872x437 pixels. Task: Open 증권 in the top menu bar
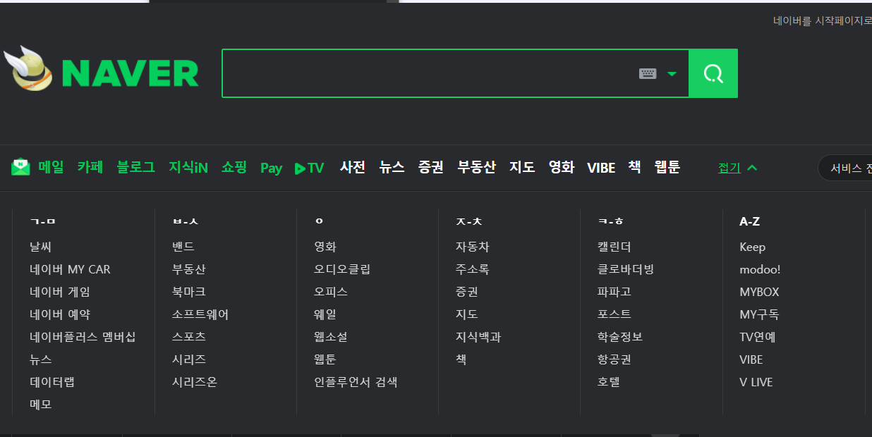pos(430,167)
